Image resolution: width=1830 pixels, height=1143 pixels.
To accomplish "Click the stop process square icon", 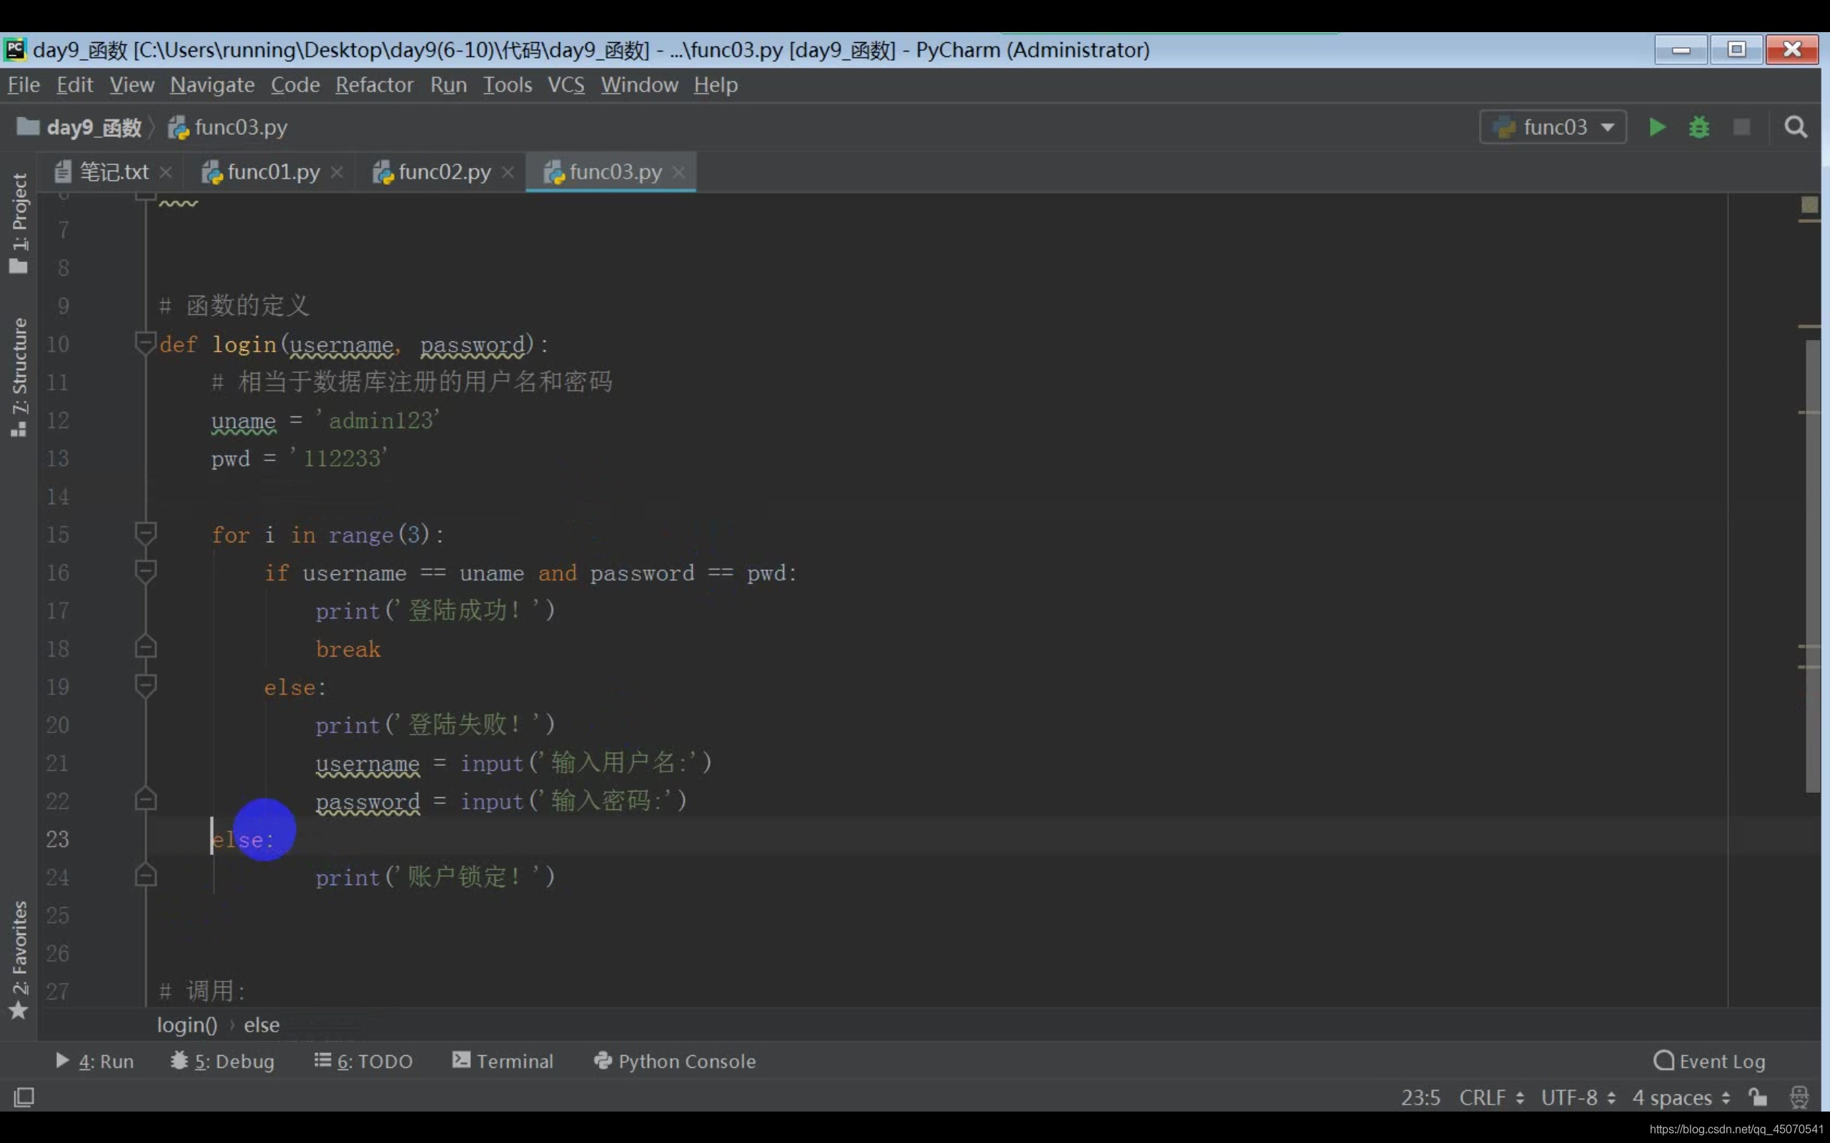I will pos(1741,127).
